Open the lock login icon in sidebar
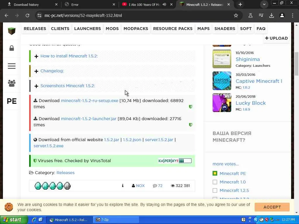Viewport: 299px width, 224px height. point(12,48)
